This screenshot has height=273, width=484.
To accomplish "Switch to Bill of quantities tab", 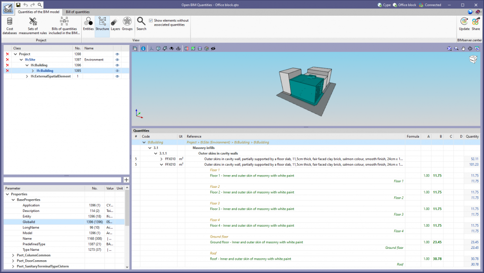I will click(78, 11).
